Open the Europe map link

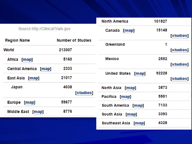[x=30, y=102]
